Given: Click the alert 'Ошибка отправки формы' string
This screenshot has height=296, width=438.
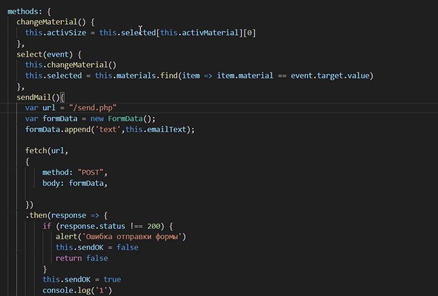Looking at the screenshot, I should tap(131, 237).
